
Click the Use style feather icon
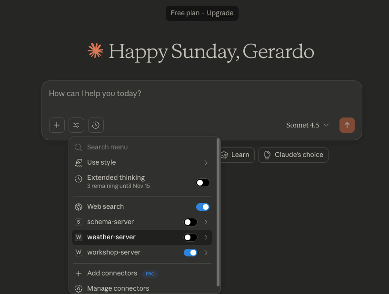tap(79, 163)
